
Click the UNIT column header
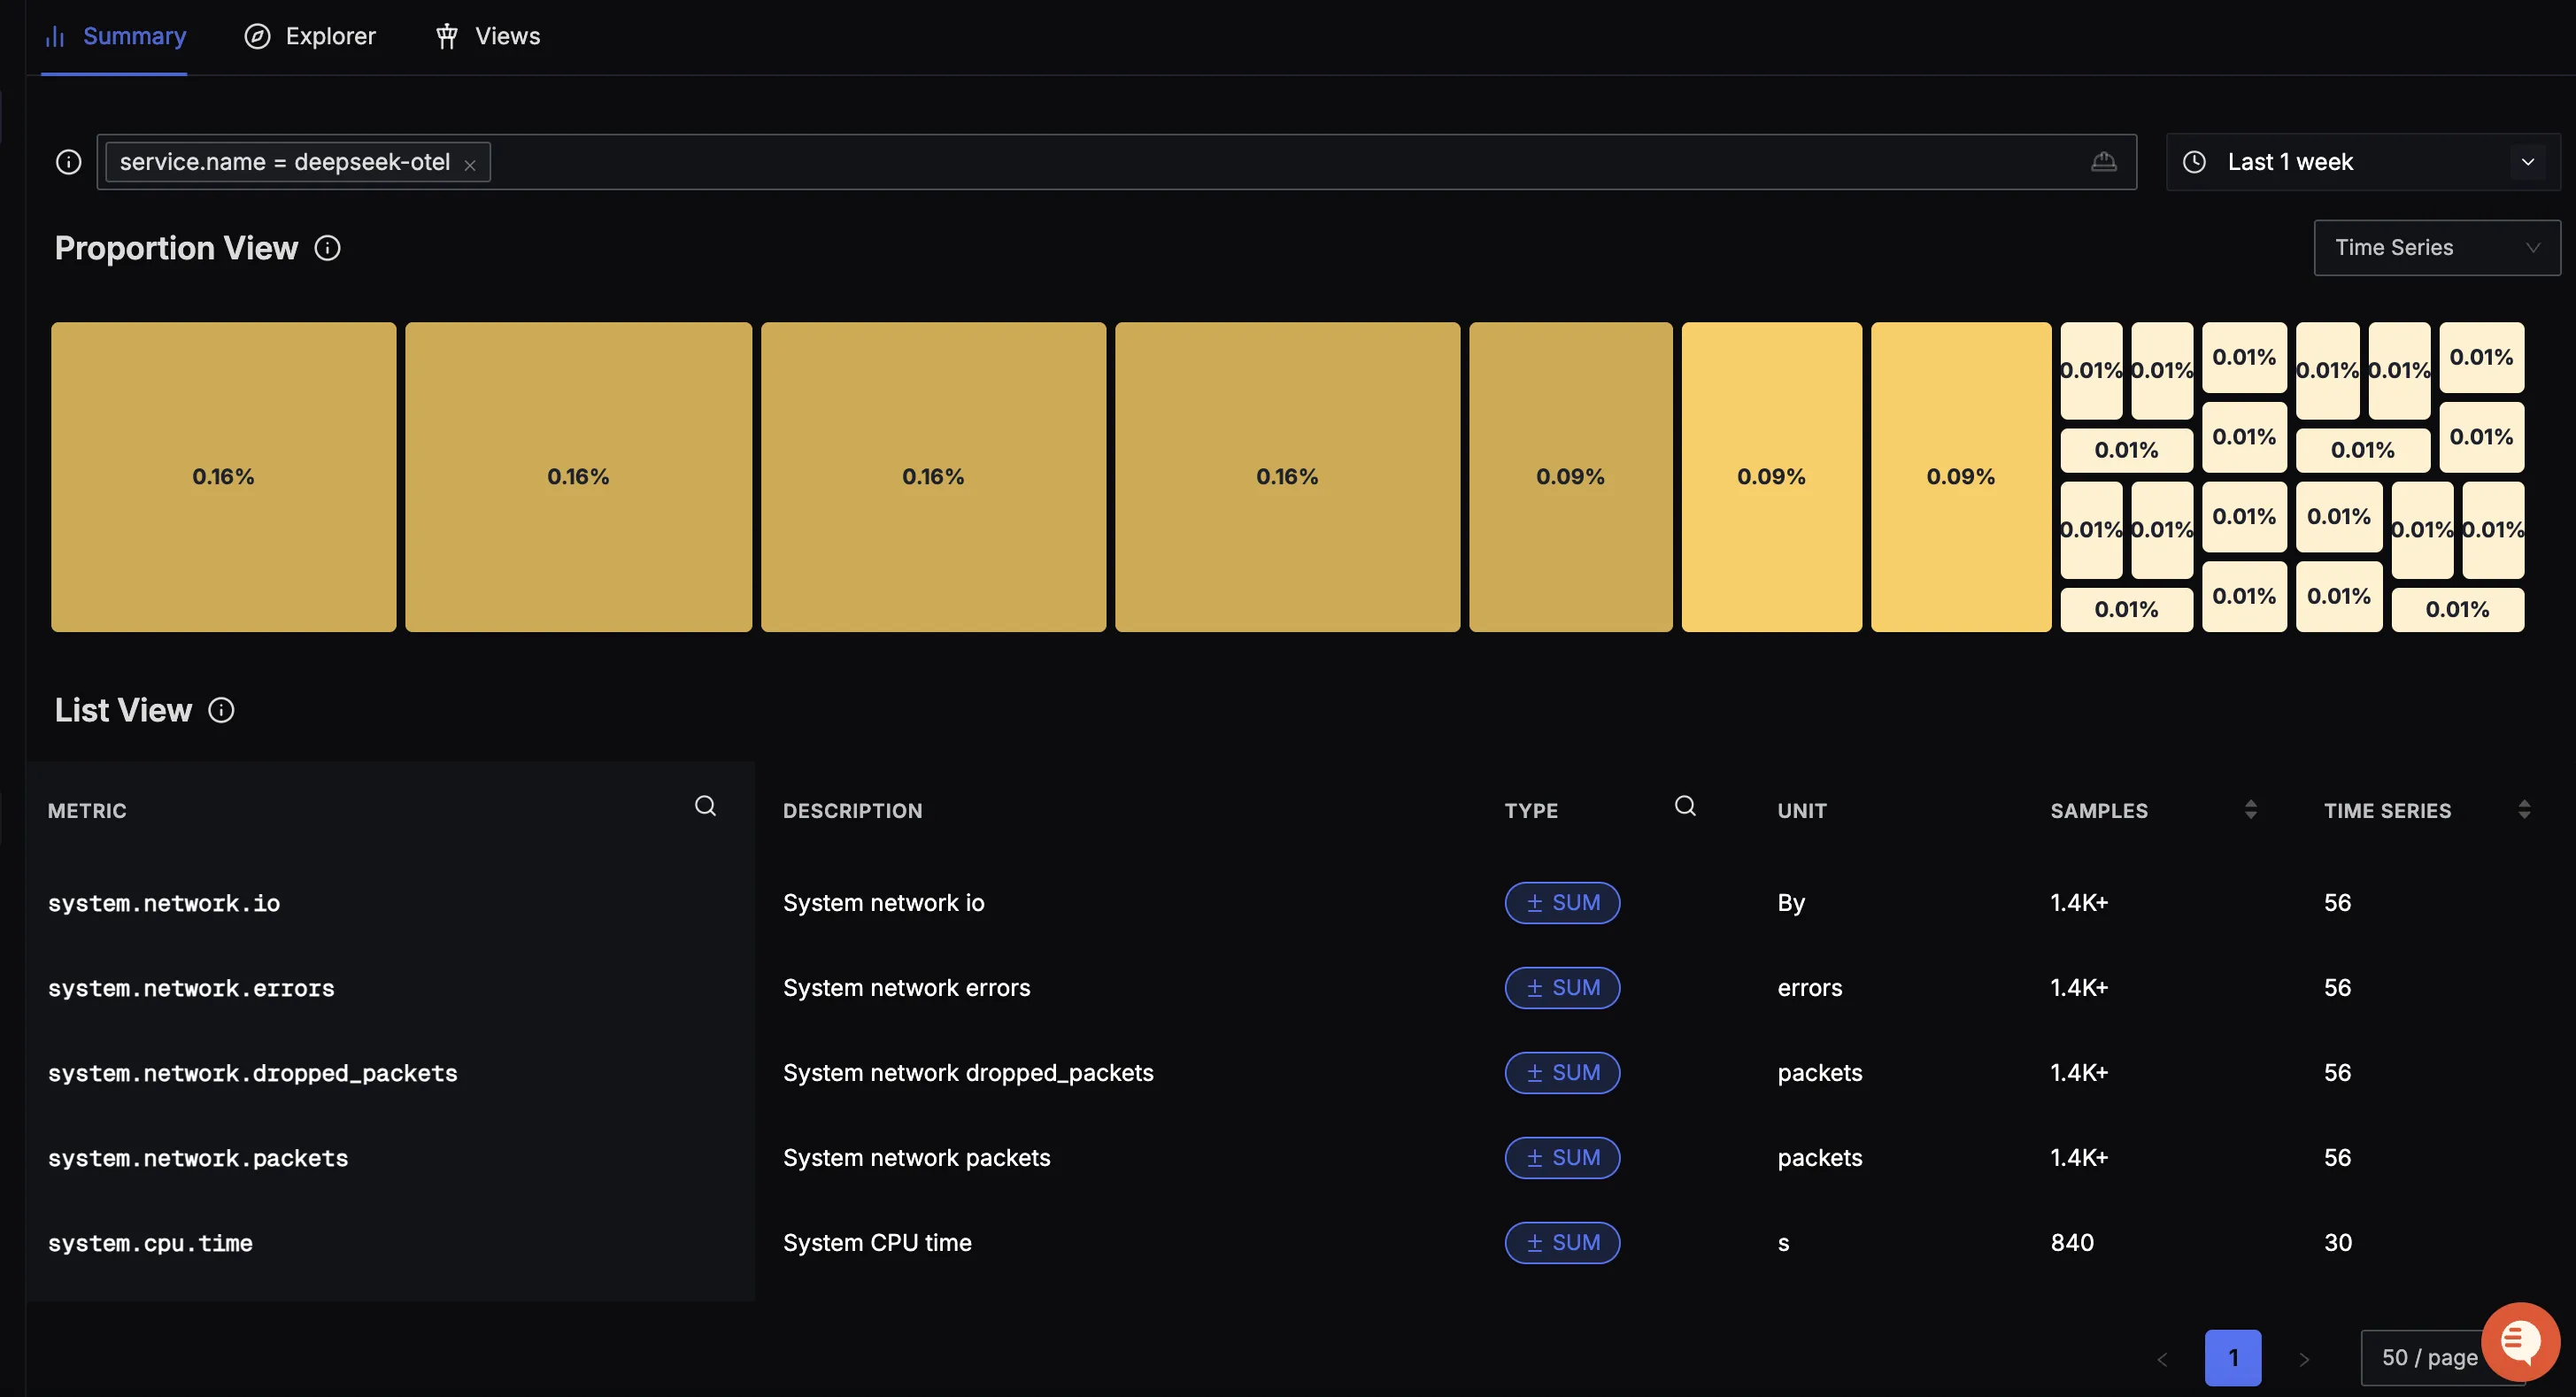[x=1802, y=811]
